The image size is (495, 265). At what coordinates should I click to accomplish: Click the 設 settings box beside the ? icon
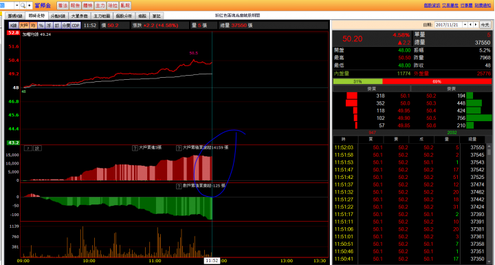pyautogui.click(x=37, y=148)
